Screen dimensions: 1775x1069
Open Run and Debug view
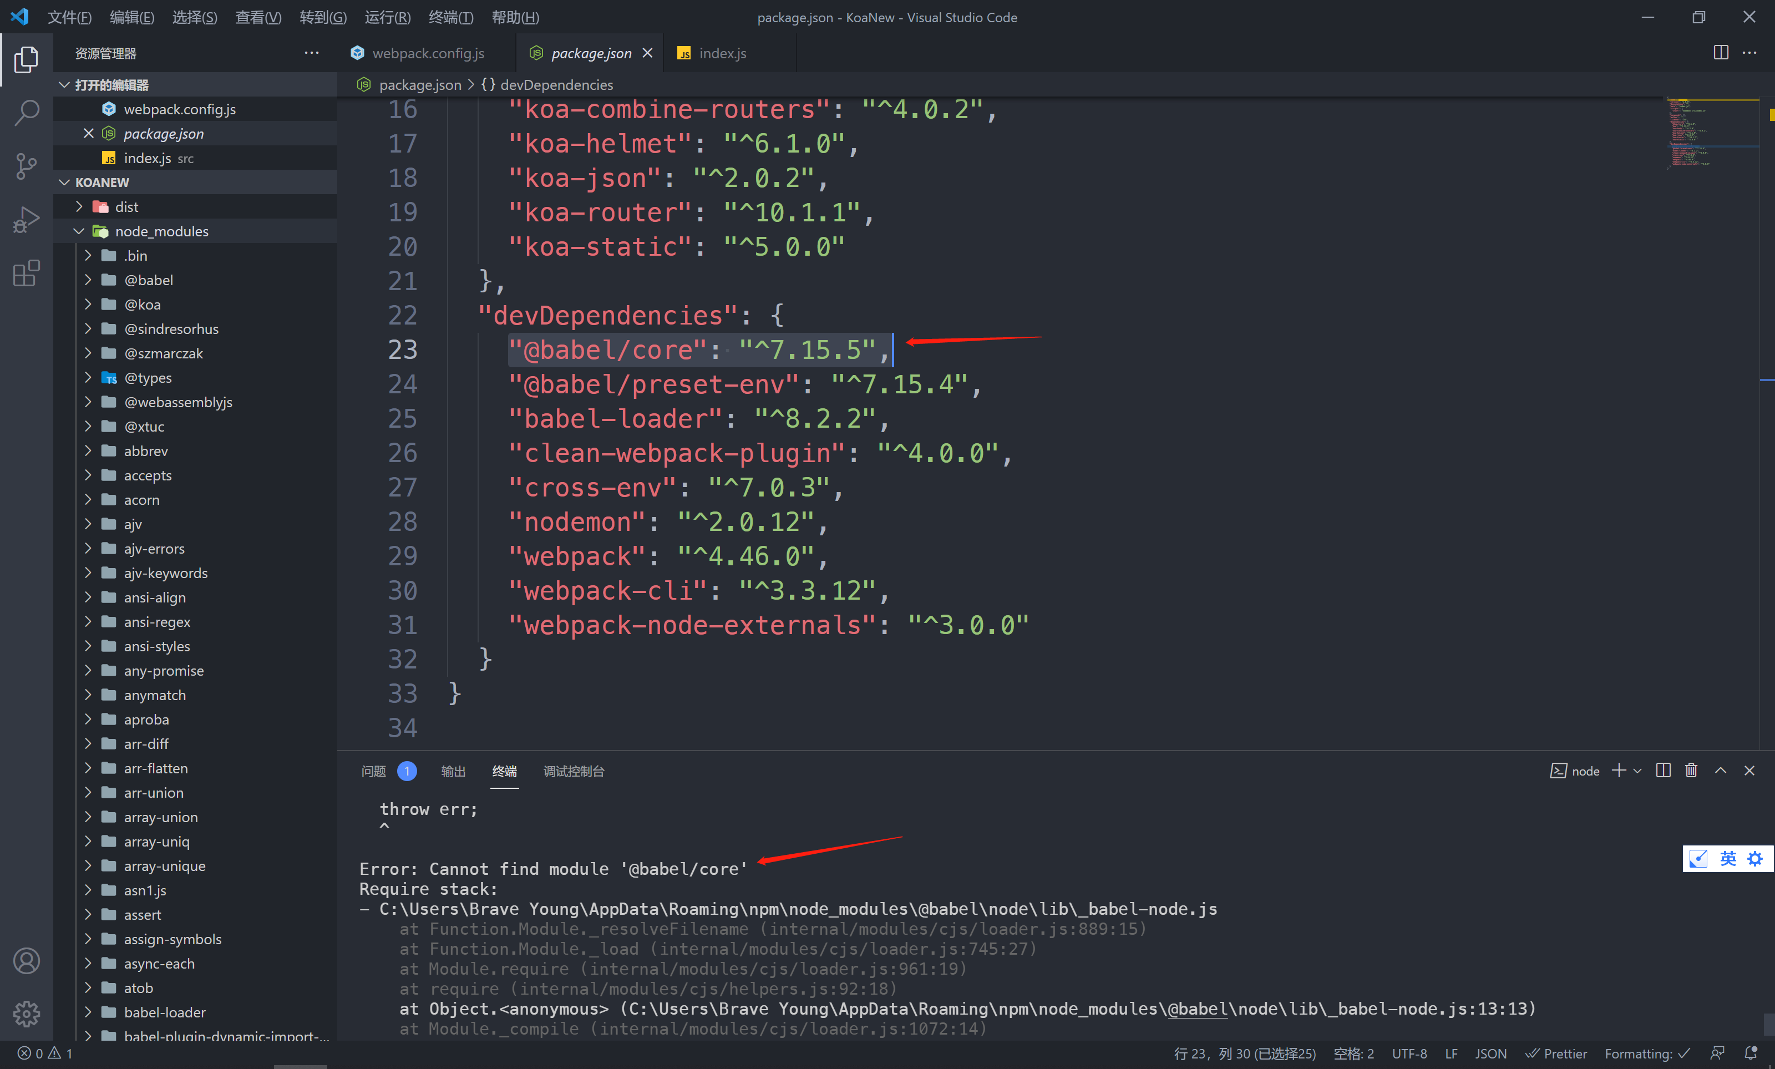click(x=26, y=220)
